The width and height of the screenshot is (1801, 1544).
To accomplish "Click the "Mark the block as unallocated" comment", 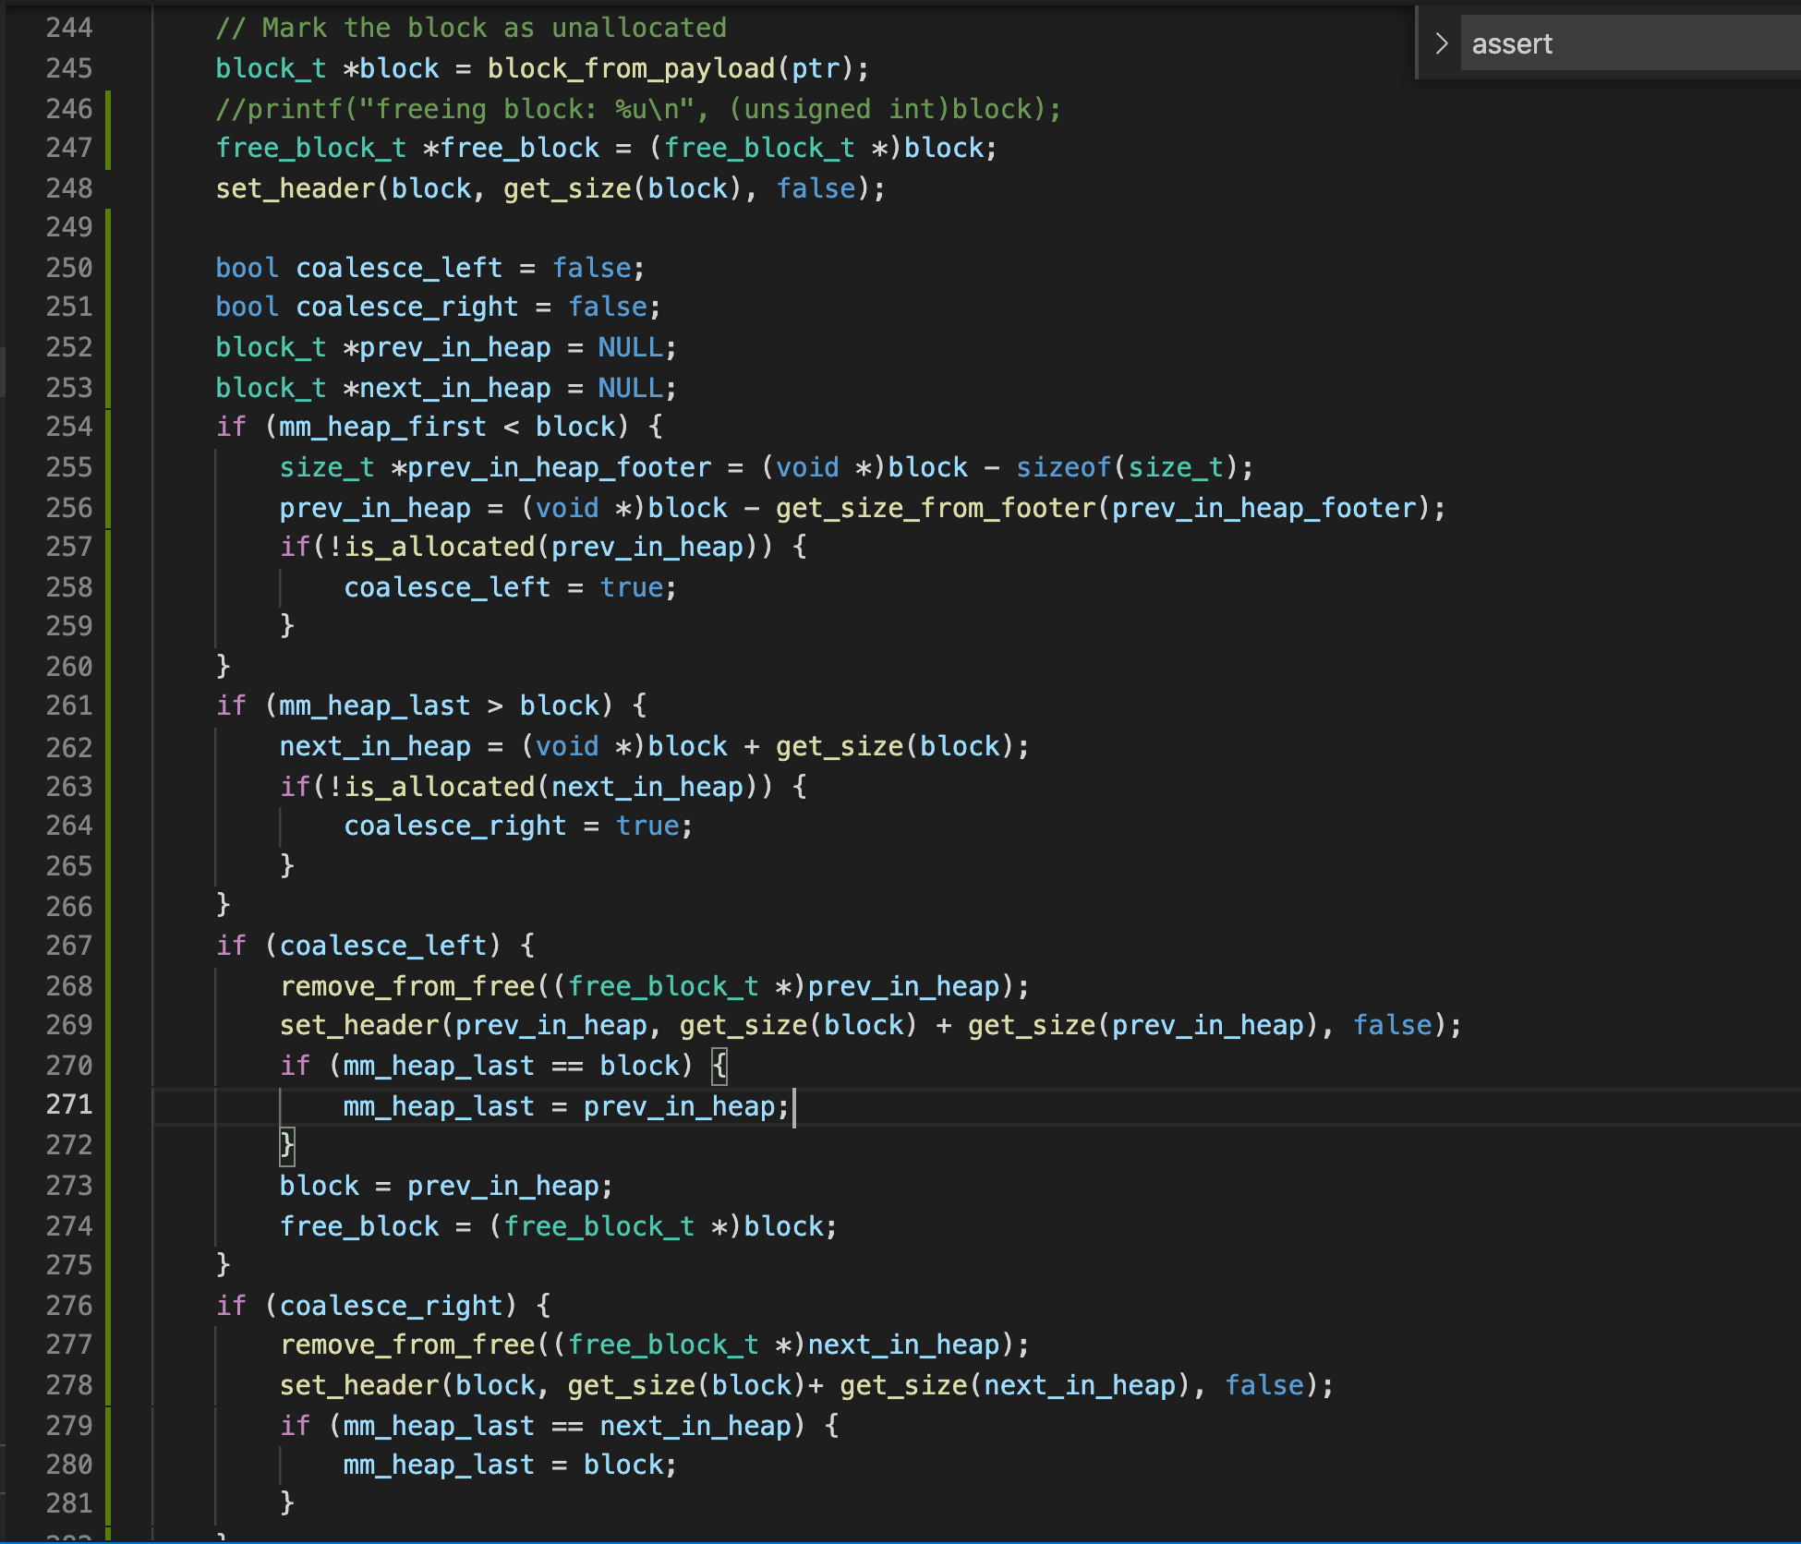I will pos(471,28).
